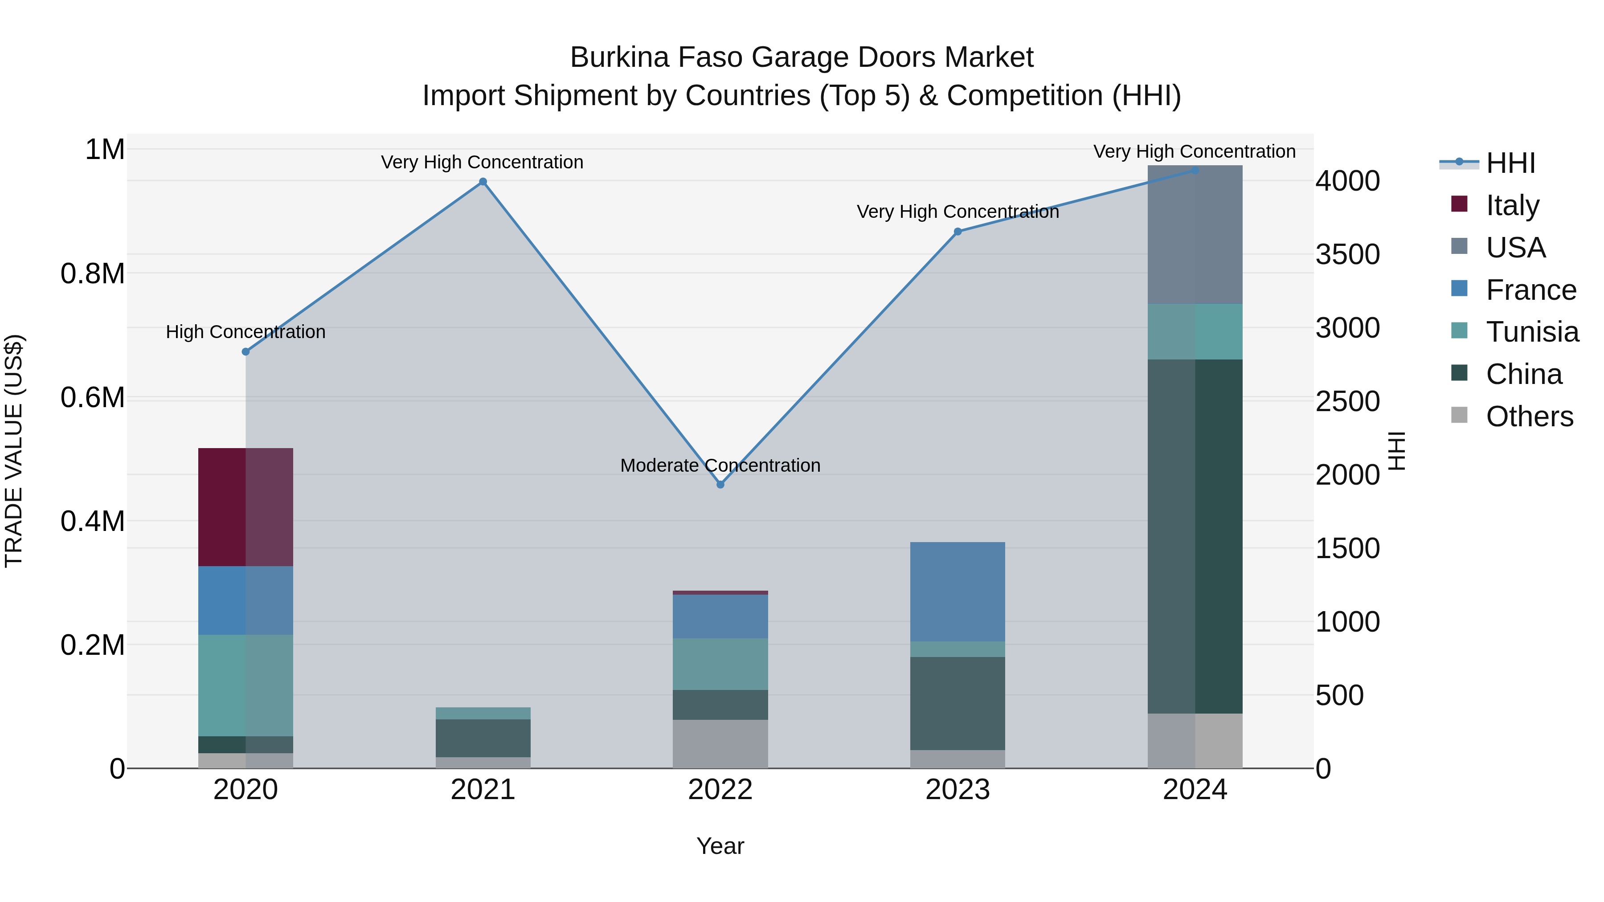Select the China bar segment in 2024
Screen dimensions: 1604x902
pyautogui.click(x=1195, y=537)
